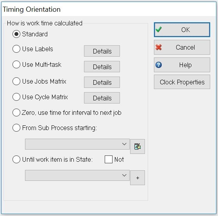This screenshot has width=218, height=216.
Task: Choose Until work item is in State
Action: tap(16, 159)
